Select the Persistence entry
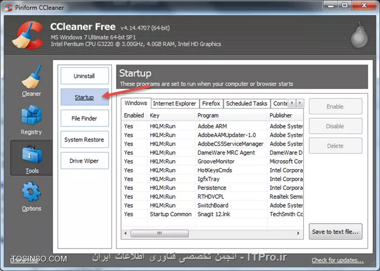 212,188
